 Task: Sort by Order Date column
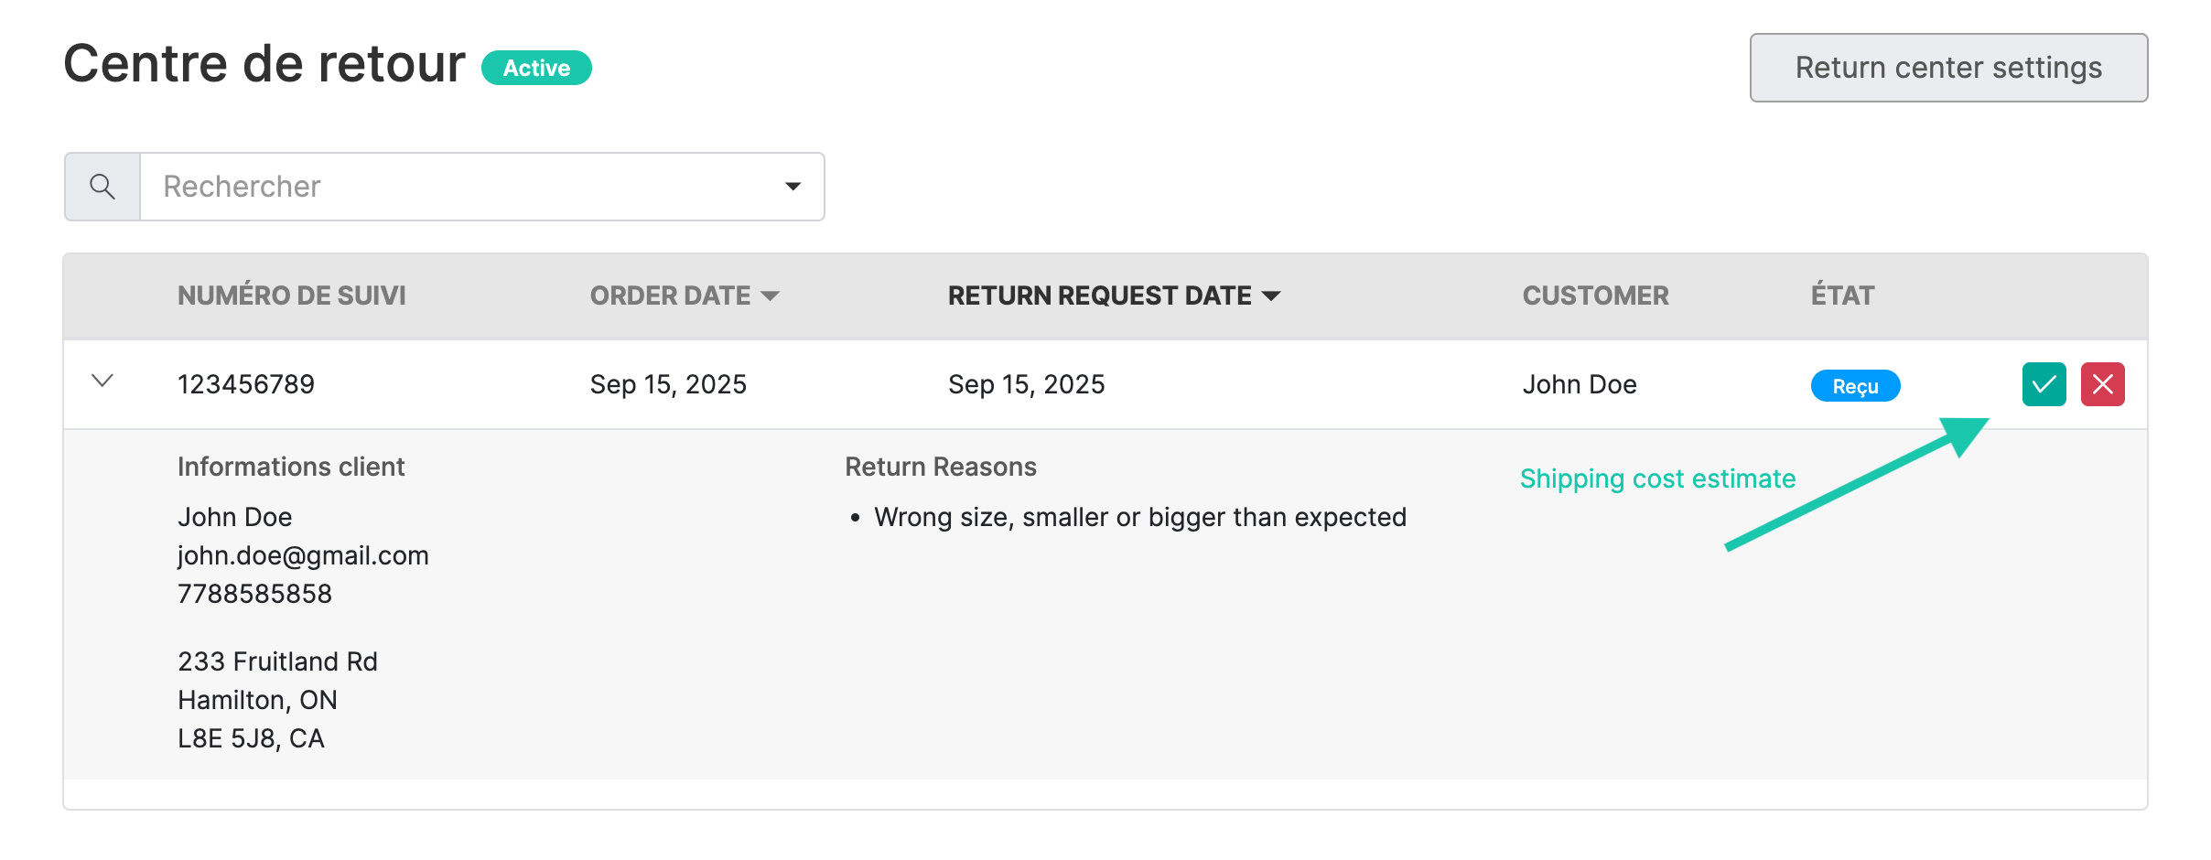684,296
